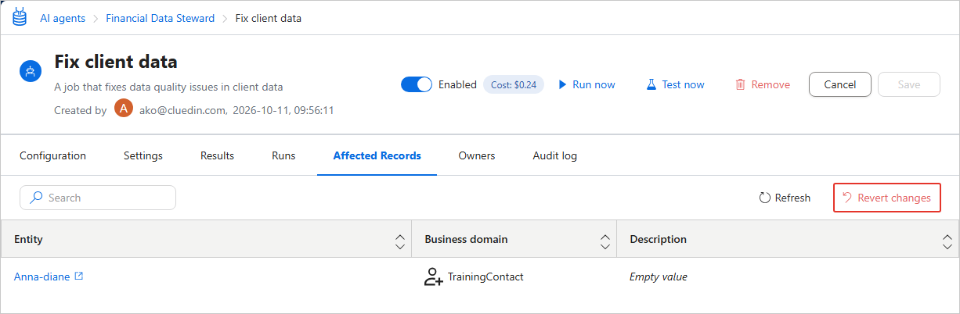Open the Results tab

tap(217, 155)
